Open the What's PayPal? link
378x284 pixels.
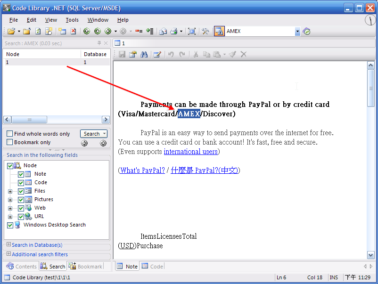pyautogui.click(x=142, y=170)
